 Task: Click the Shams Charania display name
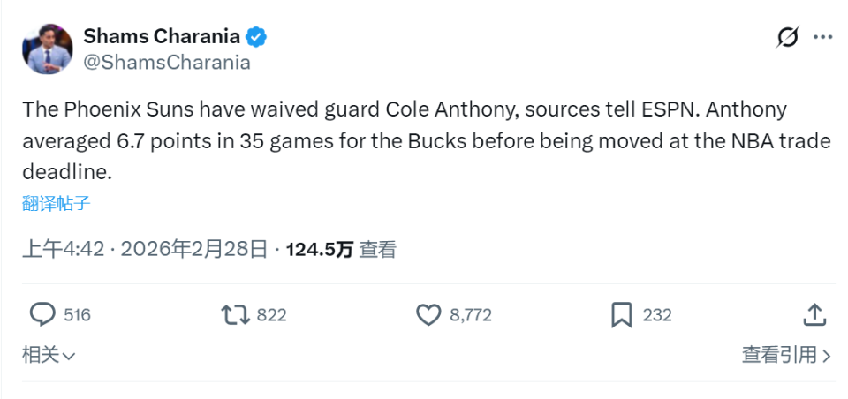pyautogui.click(x=163, y=37)
